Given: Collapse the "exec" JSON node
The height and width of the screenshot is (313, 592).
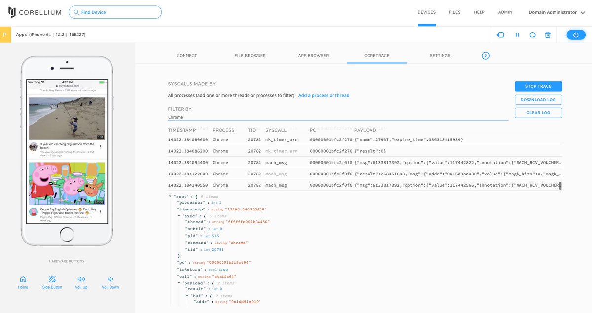Looking at the screenshot, I should point(179,216).
